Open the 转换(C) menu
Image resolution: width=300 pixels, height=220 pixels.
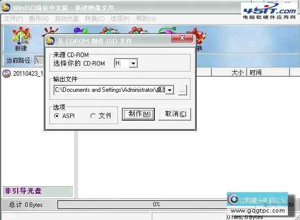(x=95, y=19)
